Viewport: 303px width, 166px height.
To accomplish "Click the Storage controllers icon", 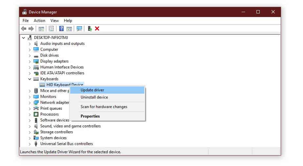I will (x=36, y=132).
